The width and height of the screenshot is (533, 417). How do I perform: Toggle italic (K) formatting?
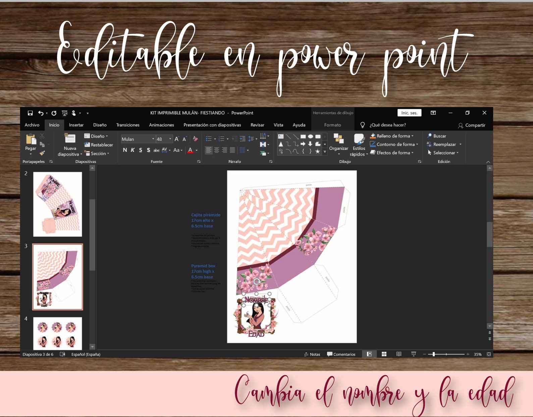132,150
